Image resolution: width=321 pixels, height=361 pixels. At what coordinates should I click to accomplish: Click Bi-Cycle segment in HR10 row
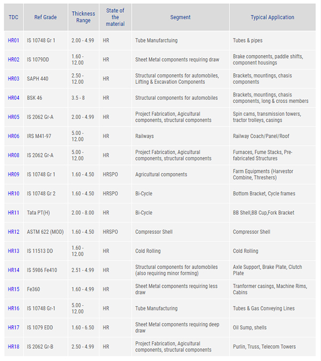[144, 193]
